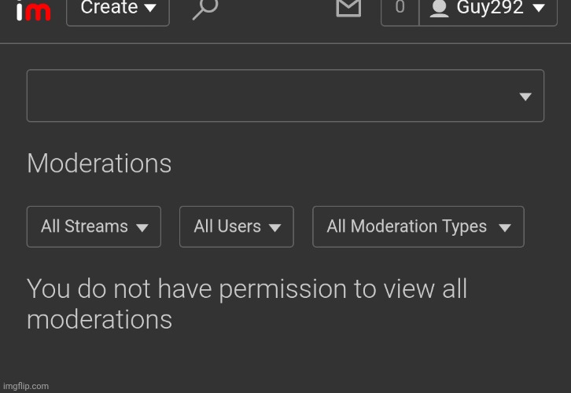571x393 pixels.
Task: Click the imgflip.com watermark link
Action: point(25,386)
